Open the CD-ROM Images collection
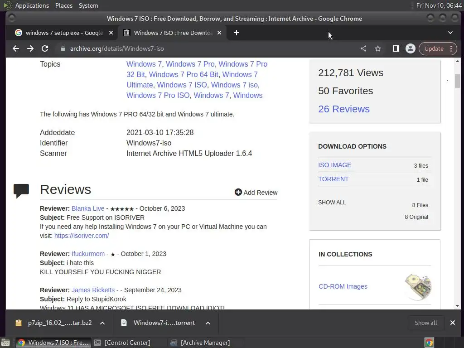464x348 pixels. tap(343, 286)
